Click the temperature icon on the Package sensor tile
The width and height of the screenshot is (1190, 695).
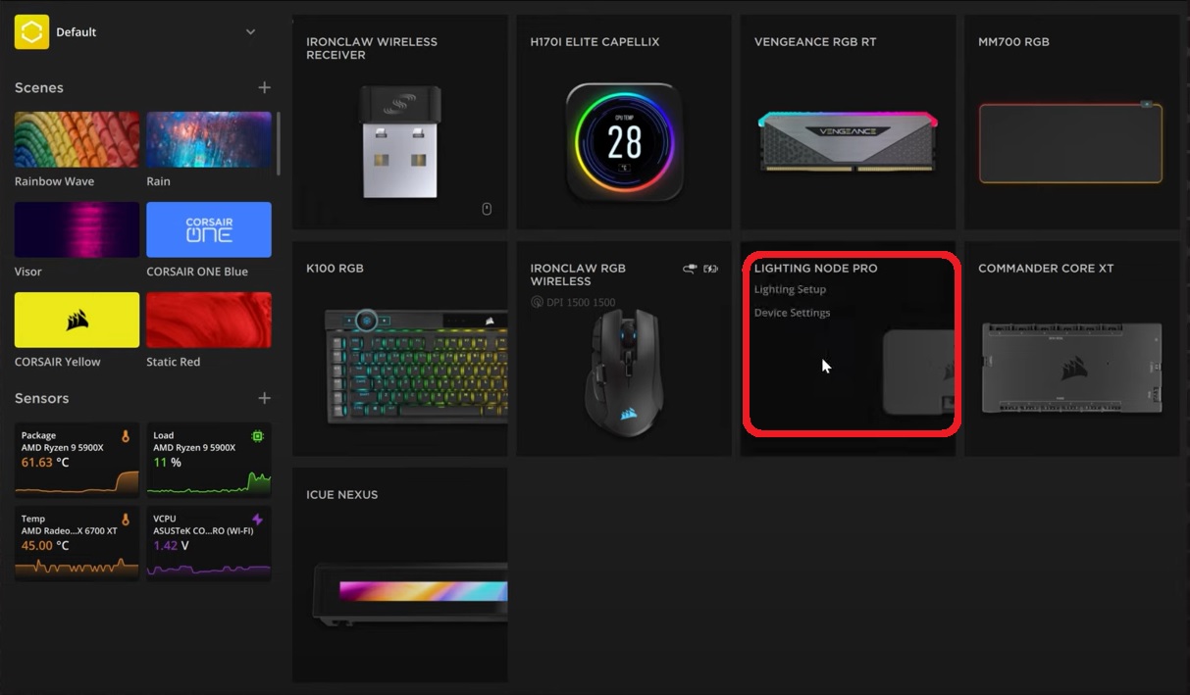click(x=126, y=436)
